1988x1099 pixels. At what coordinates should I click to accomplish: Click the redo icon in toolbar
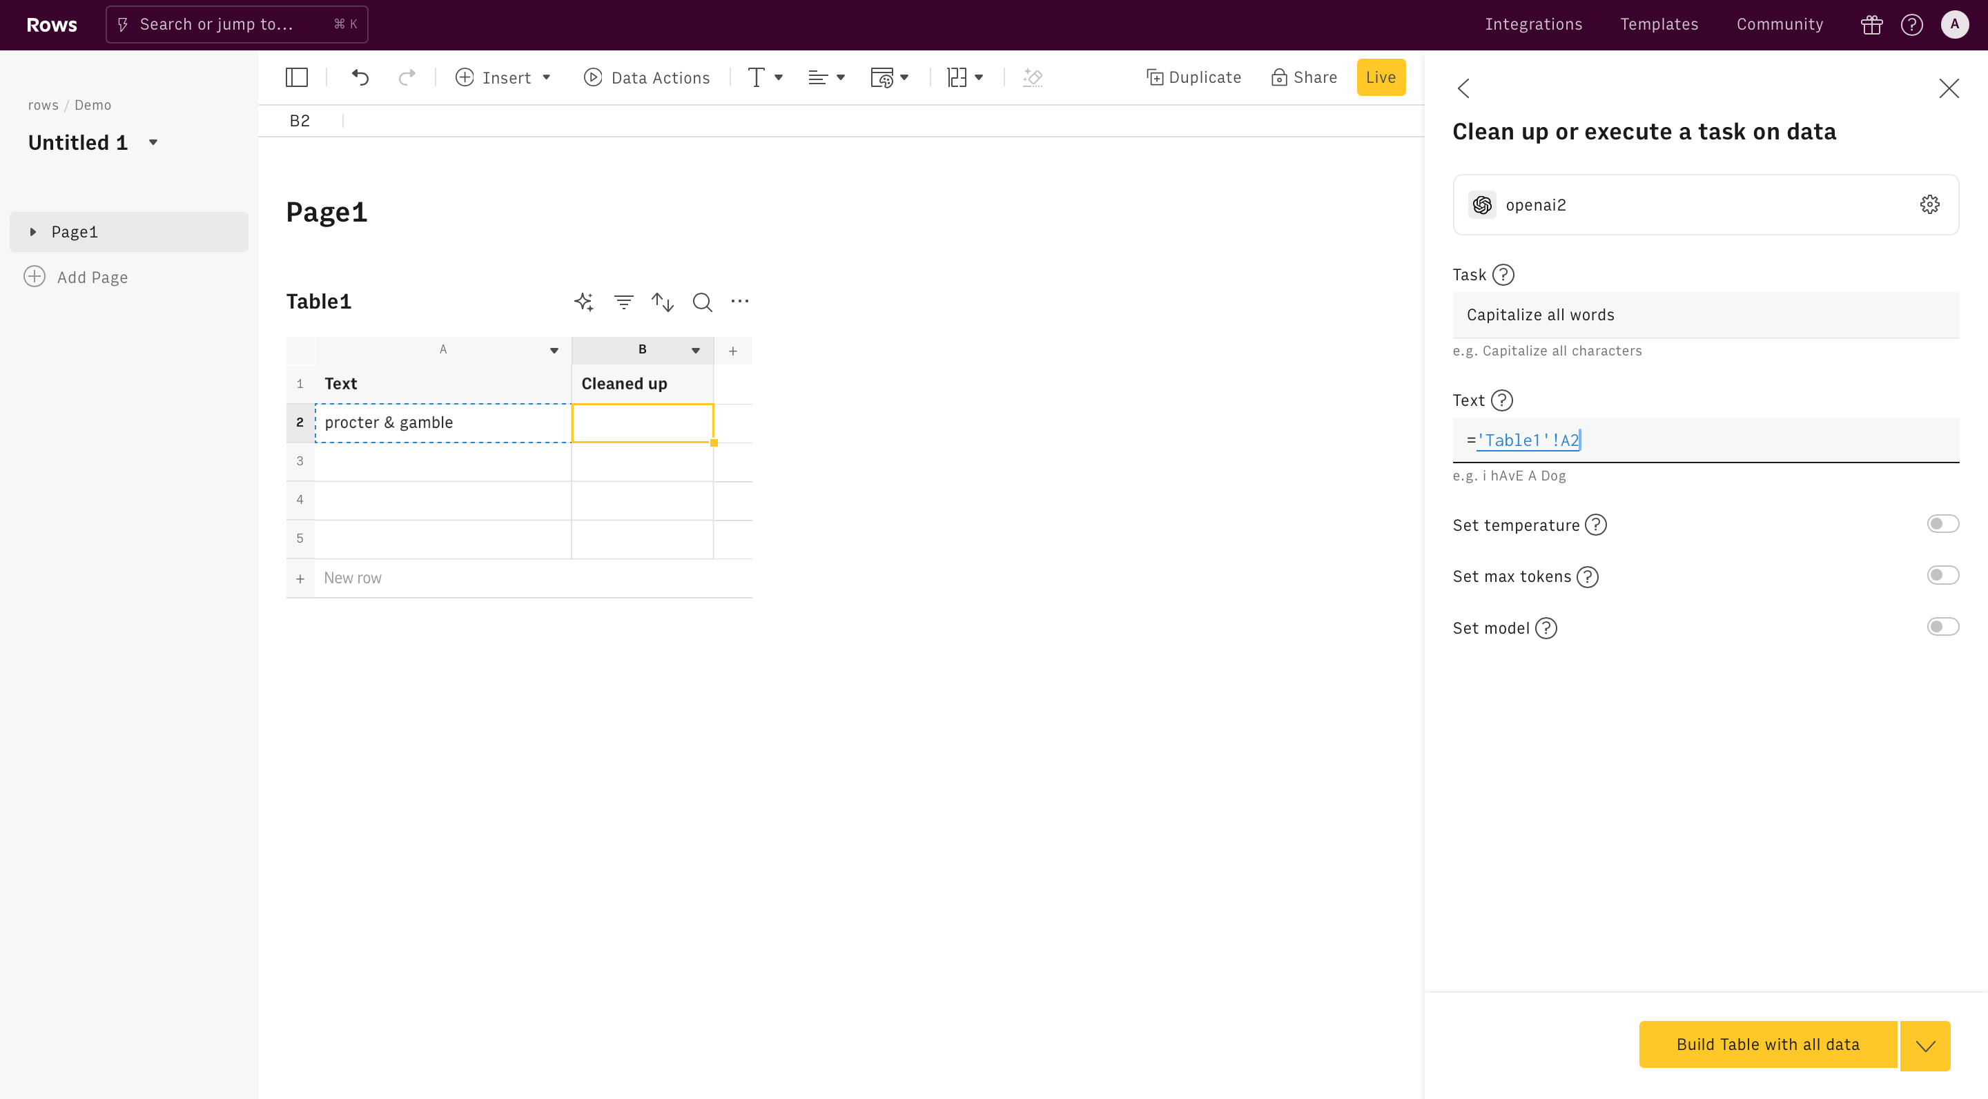point(407,77)
